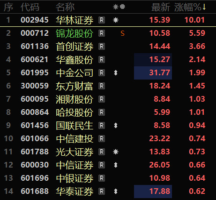
Task: Select stock name 中银证券
Action: coord(74,178)
